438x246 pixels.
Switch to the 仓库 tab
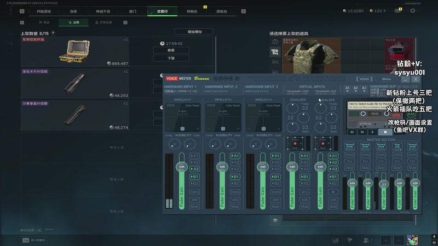tap(73, 11)
